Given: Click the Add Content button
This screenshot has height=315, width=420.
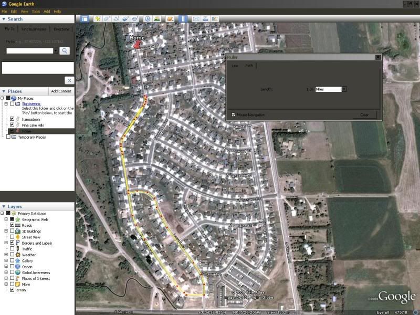Looking at the screenshot, I should coord(61,91).
